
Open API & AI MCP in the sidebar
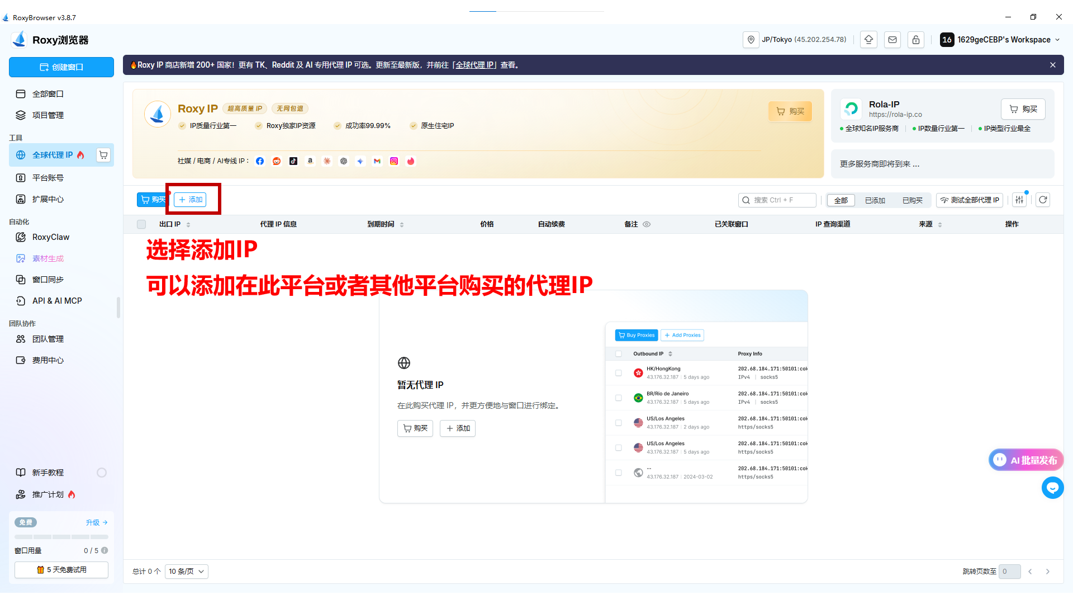point(61,301)
